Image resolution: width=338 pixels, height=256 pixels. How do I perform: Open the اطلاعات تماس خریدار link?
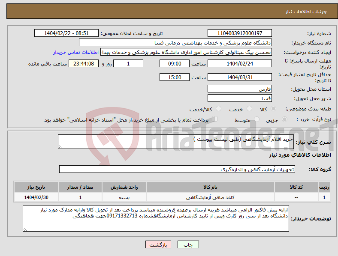(76, 52)
